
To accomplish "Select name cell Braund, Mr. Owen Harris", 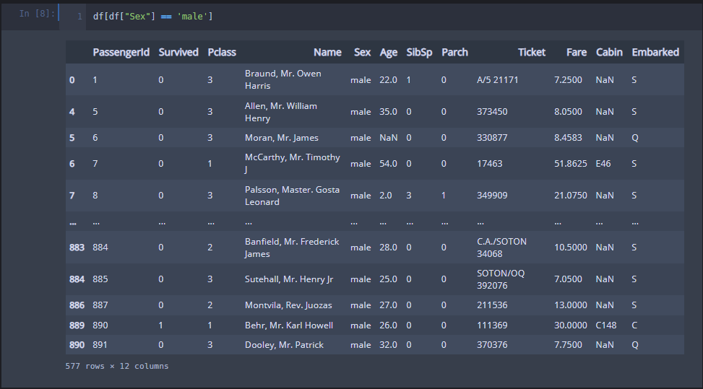I will click(283, 79).
